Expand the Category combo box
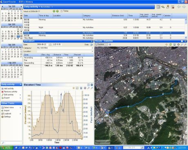This screenshot has height=150, width=188. click(92, 48)
